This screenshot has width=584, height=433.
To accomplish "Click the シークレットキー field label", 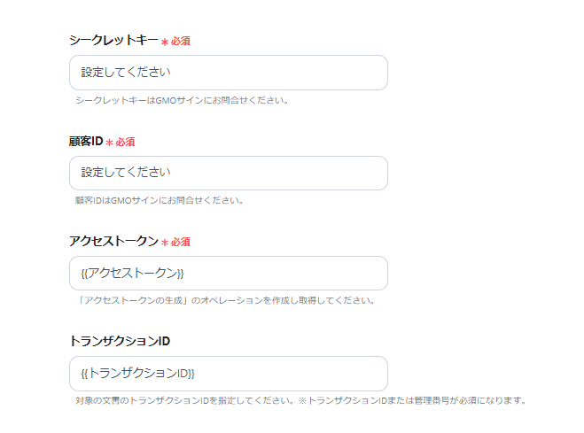I will click(113, 40).
